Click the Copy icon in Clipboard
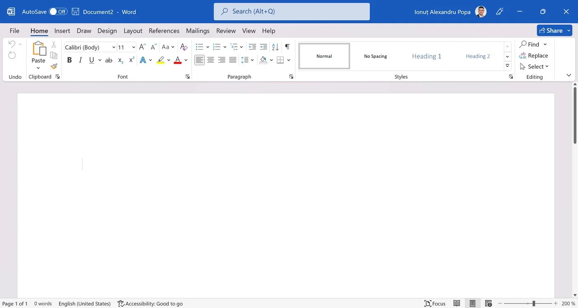The width and height of the screenshot is (578, 308). [x=54, y=55]
